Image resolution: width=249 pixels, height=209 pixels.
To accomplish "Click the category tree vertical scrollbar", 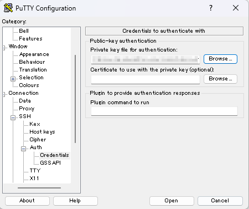I will [x=75, y=99].
